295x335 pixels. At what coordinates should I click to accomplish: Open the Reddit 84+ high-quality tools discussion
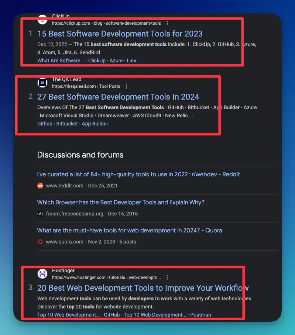(x=138, y=175)
